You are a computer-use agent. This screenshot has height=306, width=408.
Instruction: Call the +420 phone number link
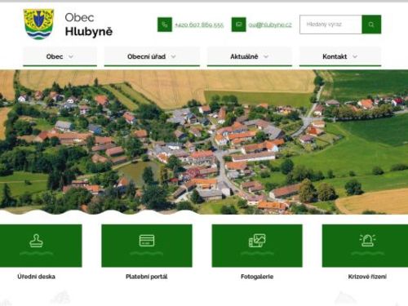coord(199,24)
